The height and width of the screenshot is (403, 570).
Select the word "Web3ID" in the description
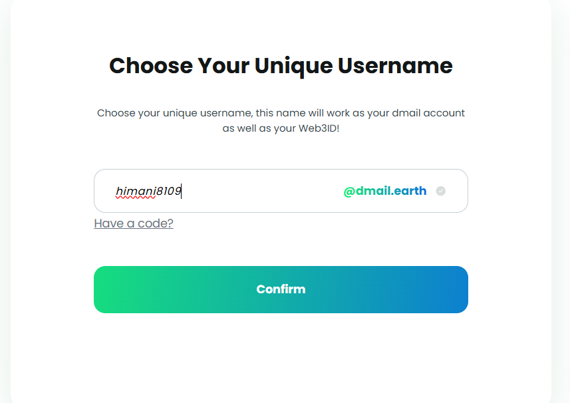[319, 128]
